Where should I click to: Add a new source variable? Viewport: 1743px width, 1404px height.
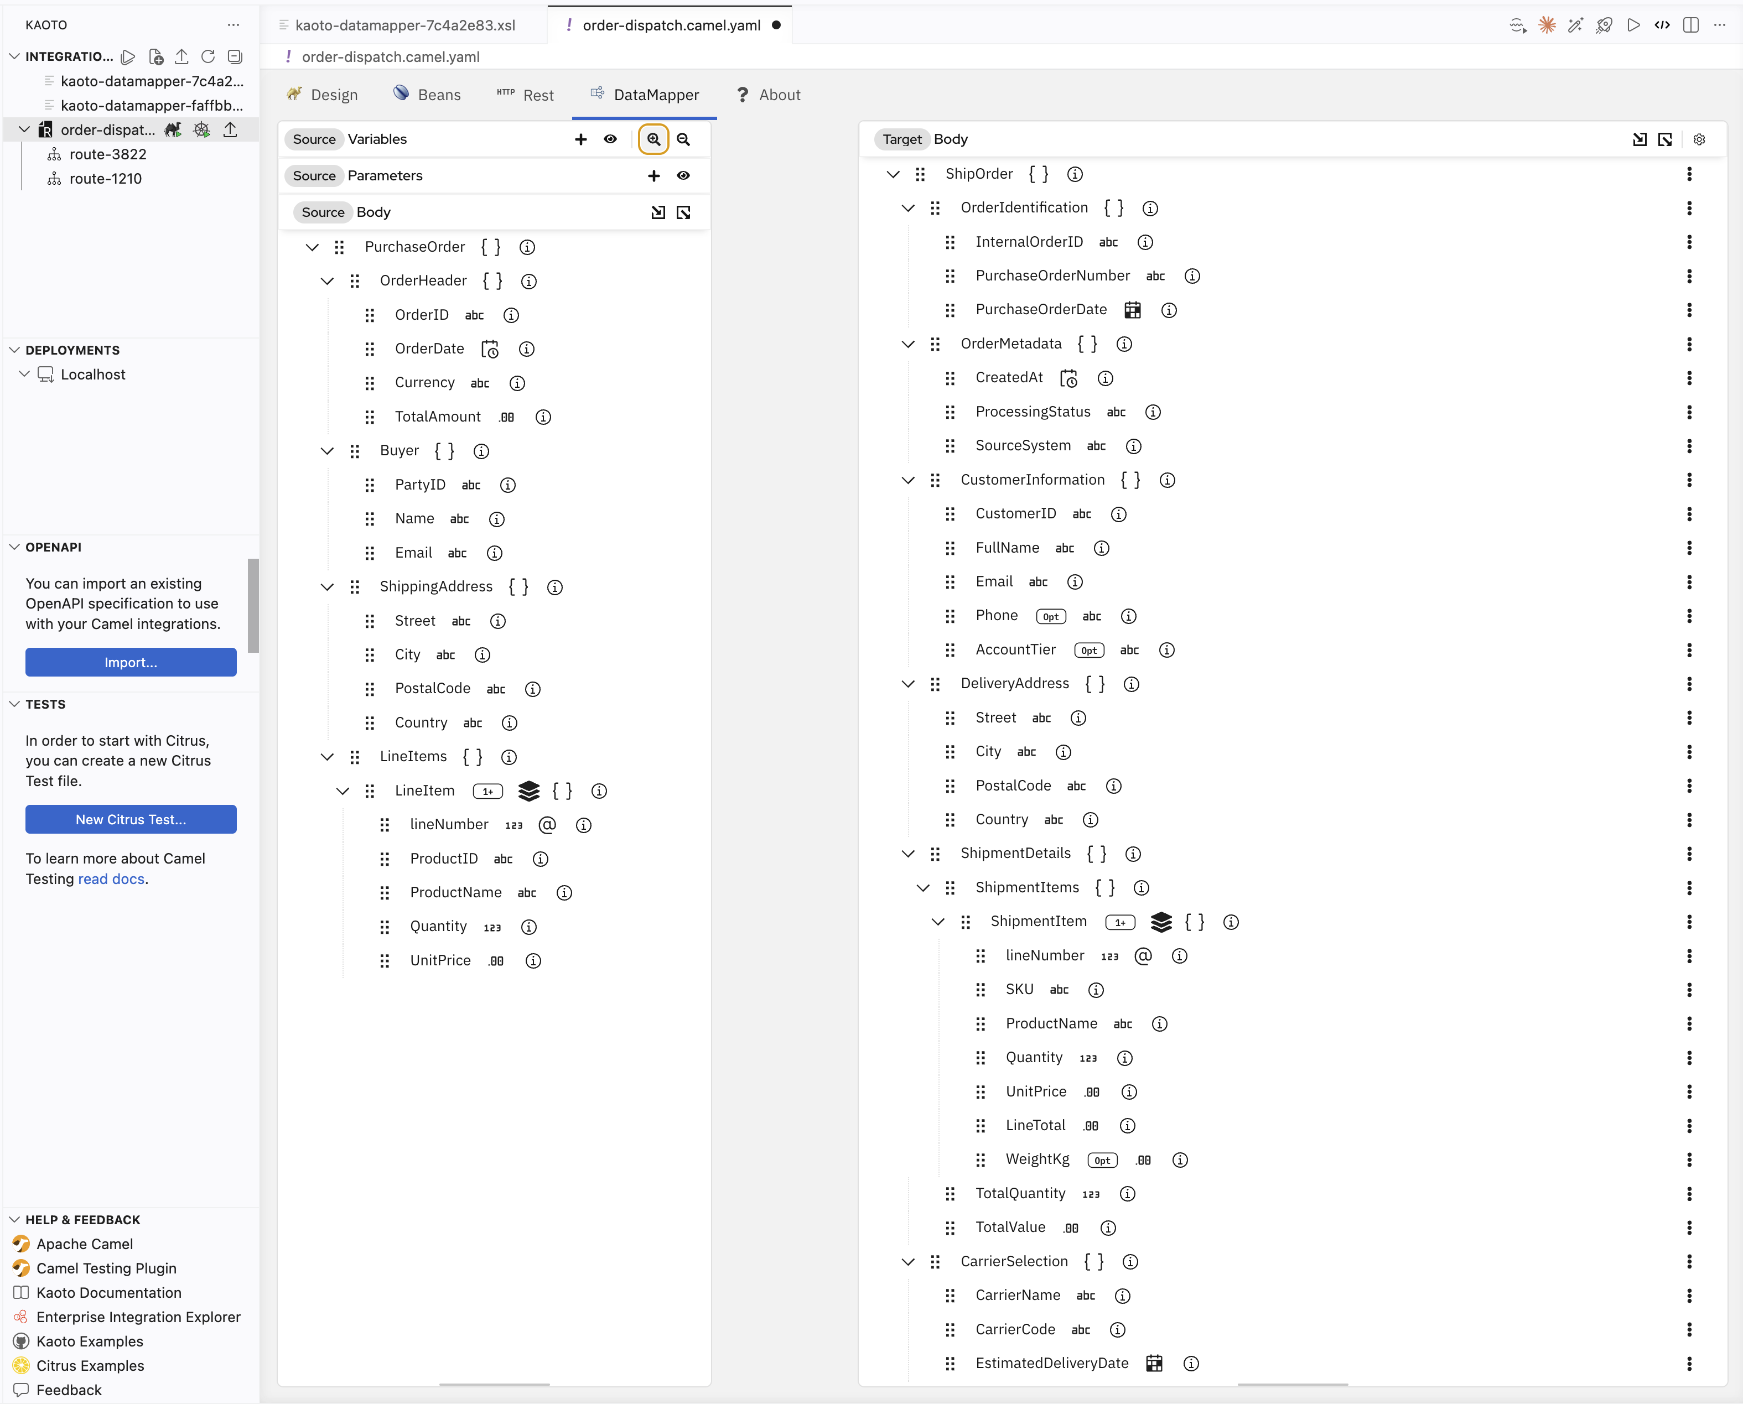[580, 139]
